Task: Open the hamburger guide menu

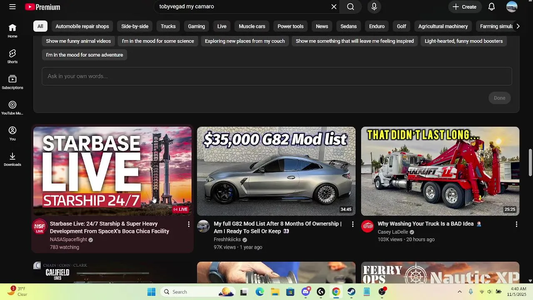Action: [x=12, y=7]
